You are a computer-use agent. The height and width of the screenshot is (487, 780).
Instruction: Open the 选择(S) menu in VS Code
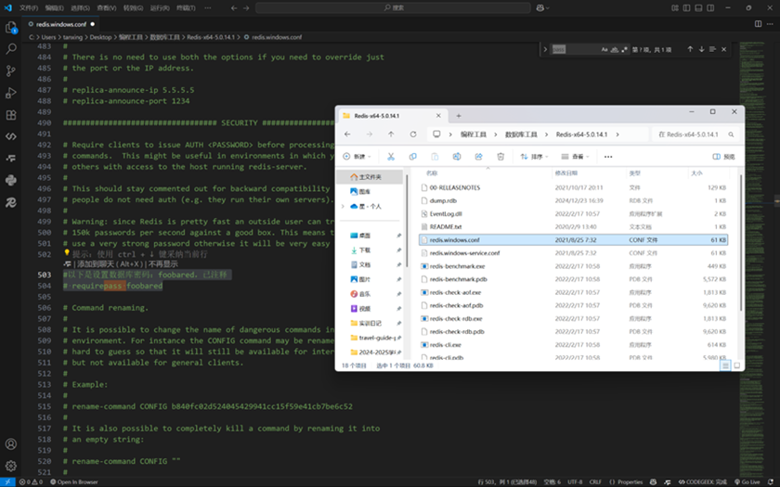tap(81, 8)
